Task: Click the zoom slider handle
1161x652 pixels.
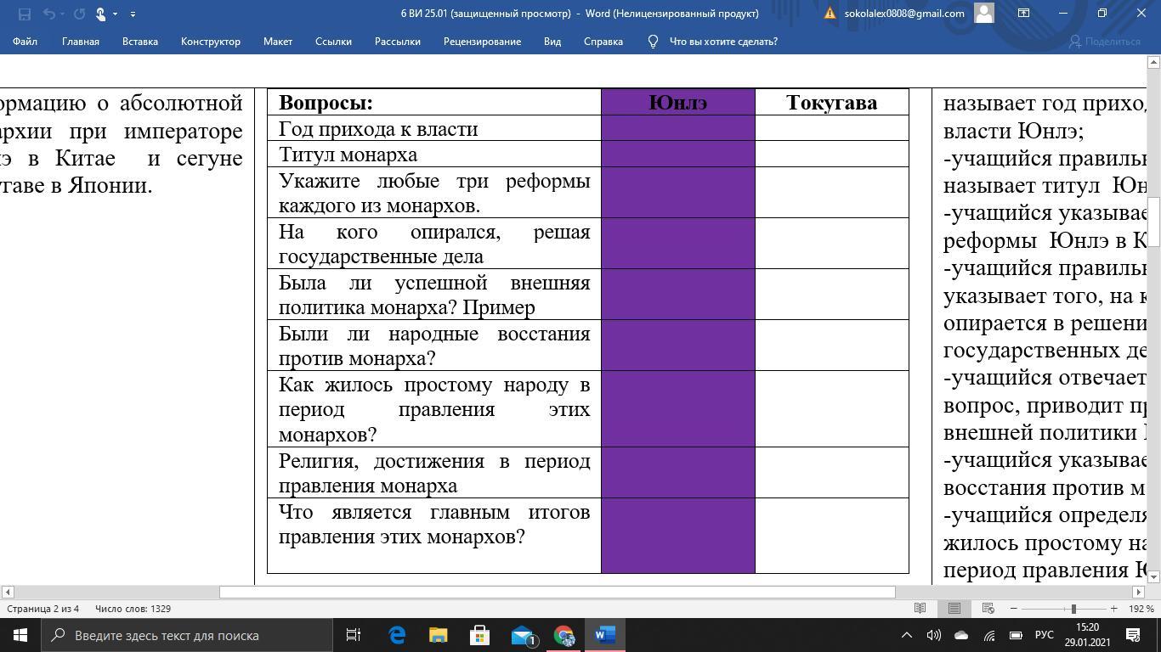Action: click(1073, 609)
